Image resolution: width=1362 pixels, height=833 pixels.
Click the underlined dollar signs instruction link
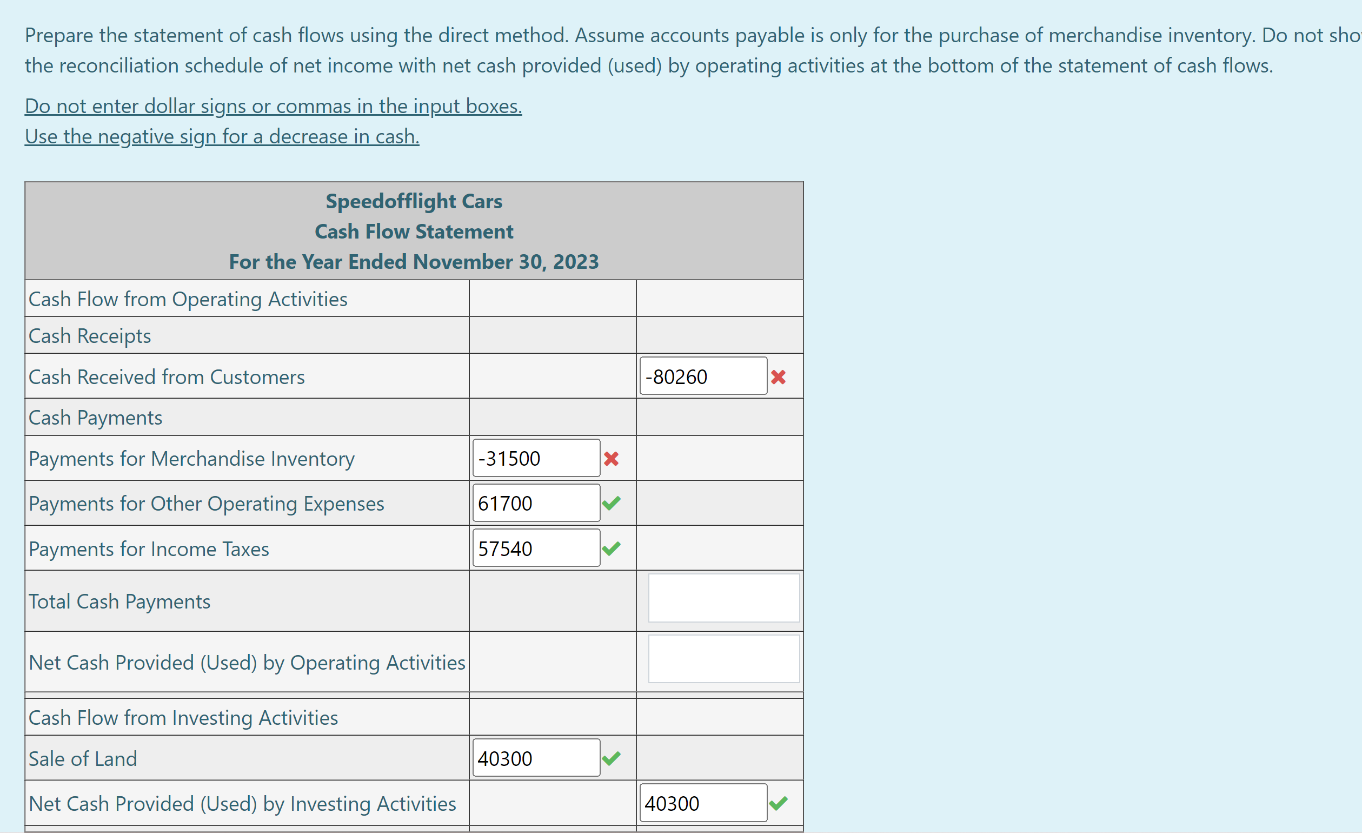272,106
